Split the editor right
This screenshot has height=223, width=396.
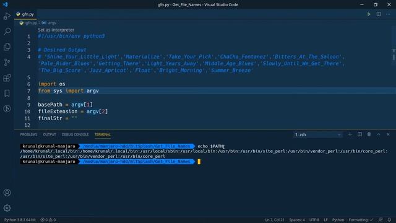[379, 14]
